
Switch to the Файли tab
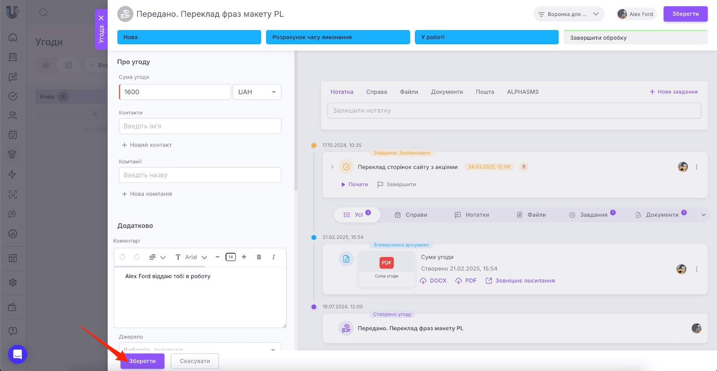point(409,92)
